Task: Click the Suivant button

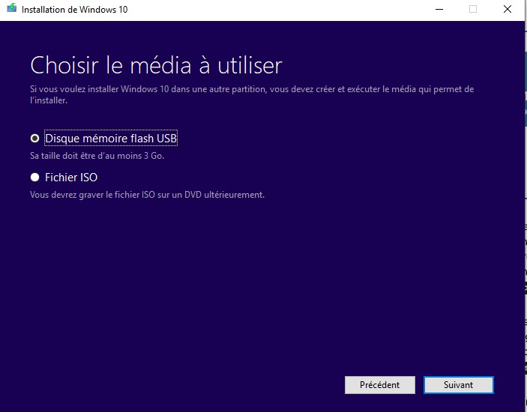Action: (x=459, y=385)
